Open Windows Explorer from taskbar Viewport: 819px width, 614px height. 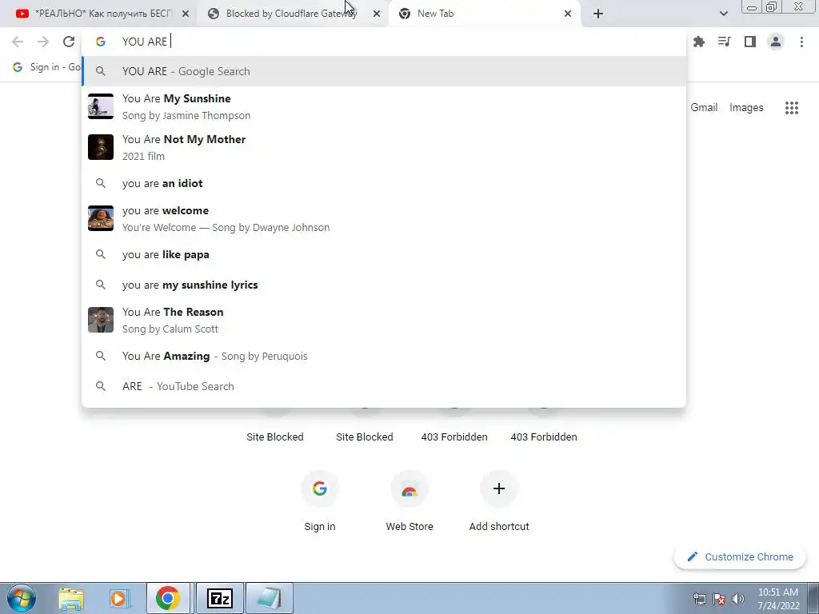coord(71,598)
